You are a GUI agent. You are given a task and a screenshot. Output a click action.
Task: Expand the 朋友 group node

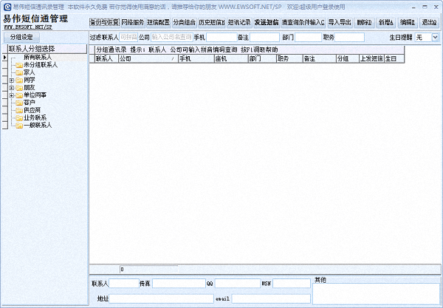click(x=11, y=87)
